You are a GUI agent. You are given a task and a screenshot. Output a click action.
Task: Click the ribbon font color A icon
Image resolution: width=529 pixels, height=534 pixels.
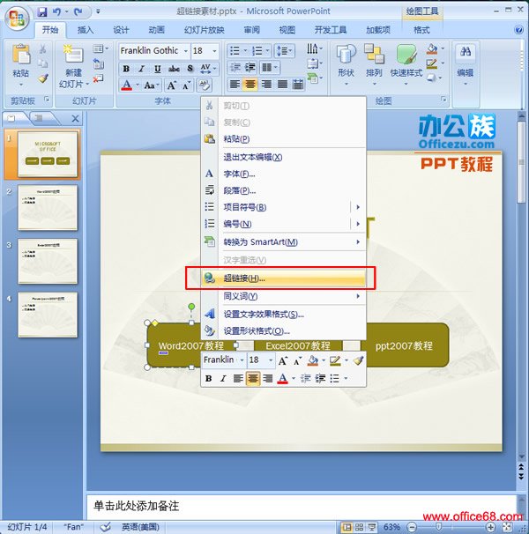(x=126, y=85)
